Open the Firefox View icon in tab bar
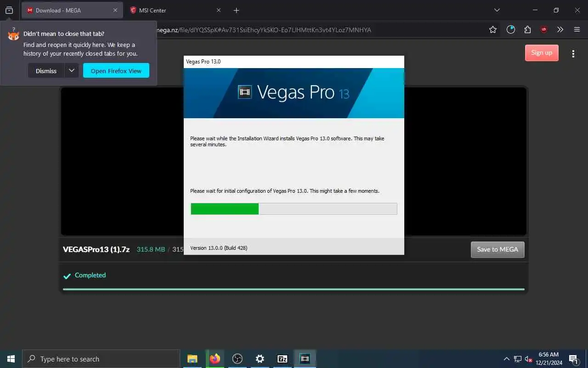This screenshot has height=368, width=588. coord(9,10)
